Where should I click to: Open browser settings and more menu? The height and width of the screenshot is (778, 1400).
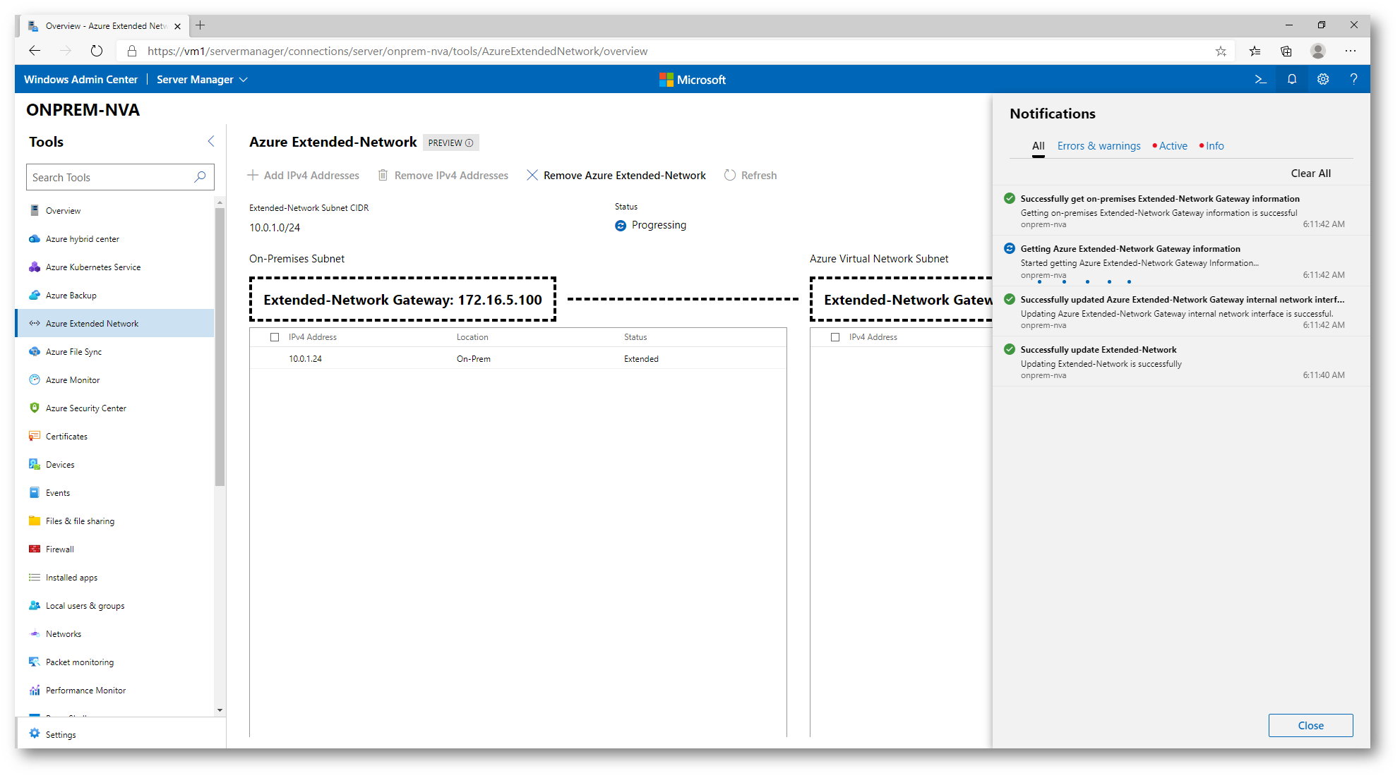point(1351,51)
